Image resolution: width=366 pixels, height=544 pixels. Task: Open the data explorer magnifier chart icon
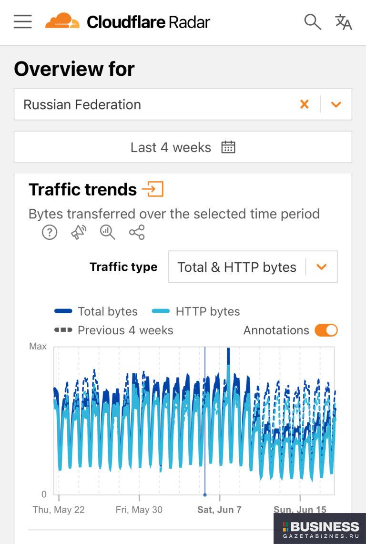[x=108, y=232]
